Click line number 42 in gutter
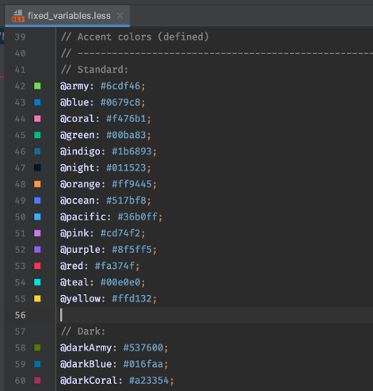The width and height of the screenshot is (373, 391). [20, 86]
